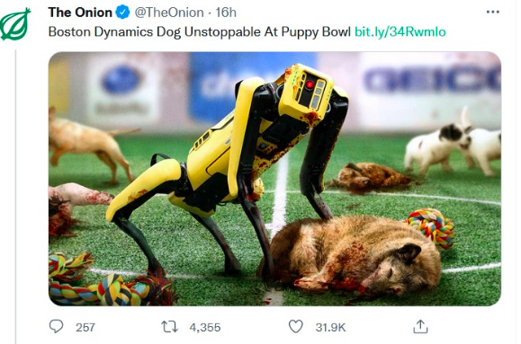Retweet using the retweet arrows icon
The image size is (521, 344).
[x=170, y=327]
